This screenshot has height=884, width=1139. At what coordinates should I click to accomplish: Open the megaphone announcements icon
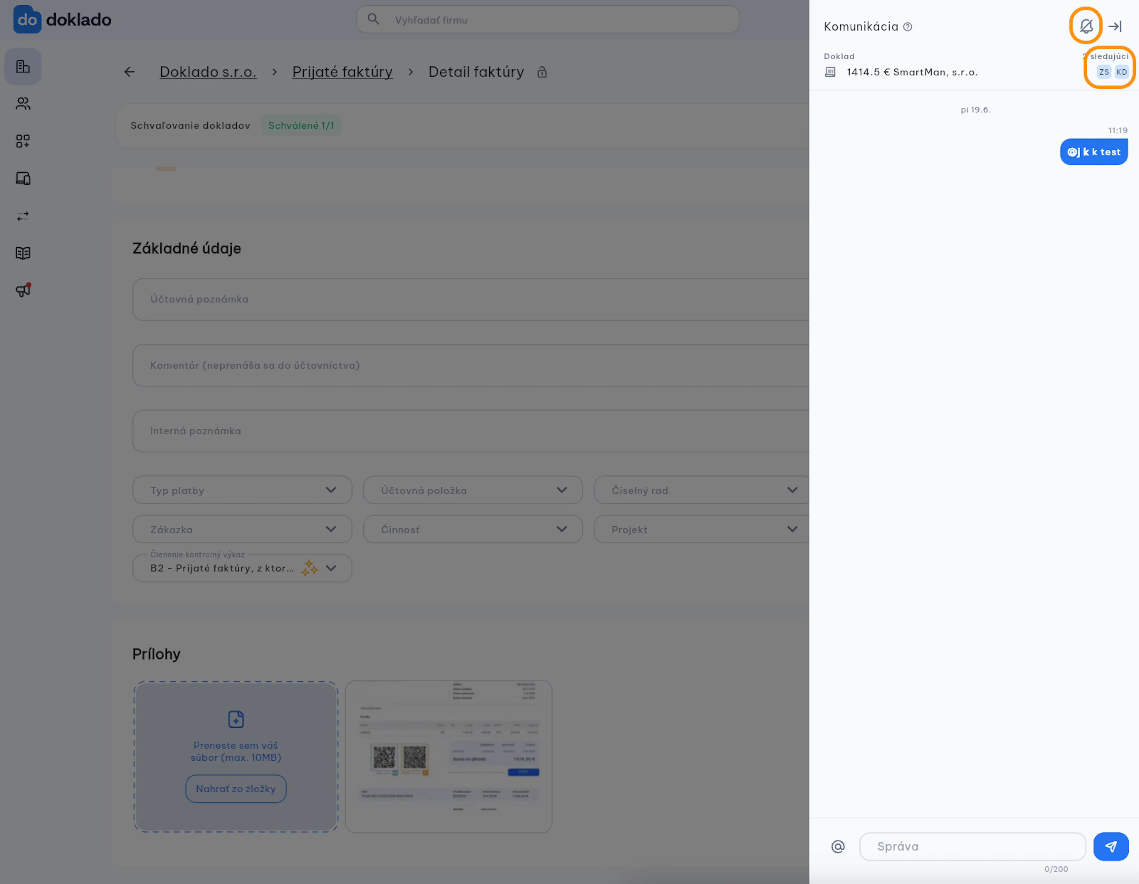pyautogui.click(x=23, y=291)
